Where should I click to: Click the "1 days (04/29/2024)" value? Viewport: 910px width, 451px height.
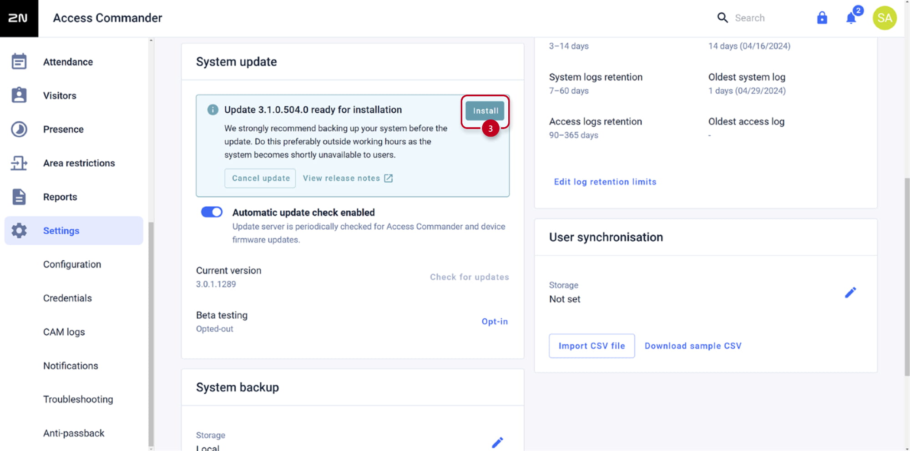(x=747, y=91)
